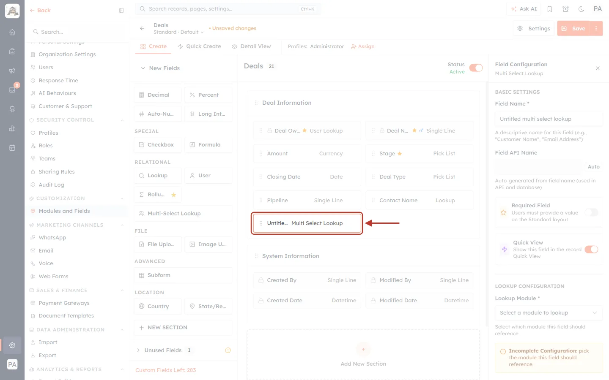Click the NEW SECTION button
Viewport: 609px width, 380px height.
pyautogui.click(x=183, y=328)
